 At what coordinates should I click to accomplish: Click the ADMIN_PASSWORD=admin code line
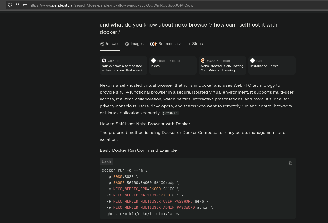160,208
